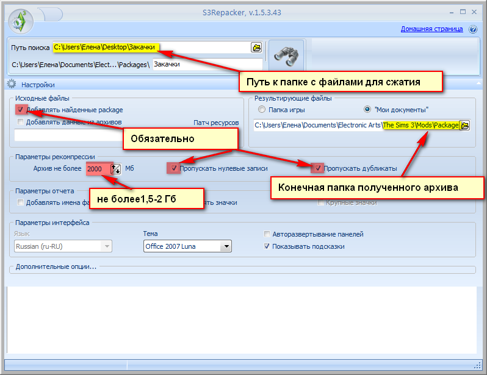This screenshot has height=375, width=487.
Task: Click the spinner arrows of Архив не более
Action: click(116, 168)
